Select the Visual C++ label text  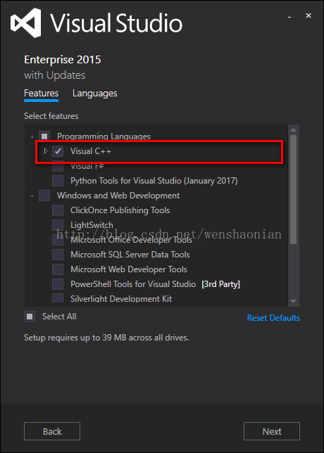[91, 151]
